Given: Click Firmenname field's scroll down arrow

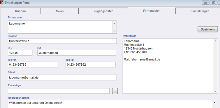Looking at the screenshot, I should pyautogui.click(x=114, y=31).
